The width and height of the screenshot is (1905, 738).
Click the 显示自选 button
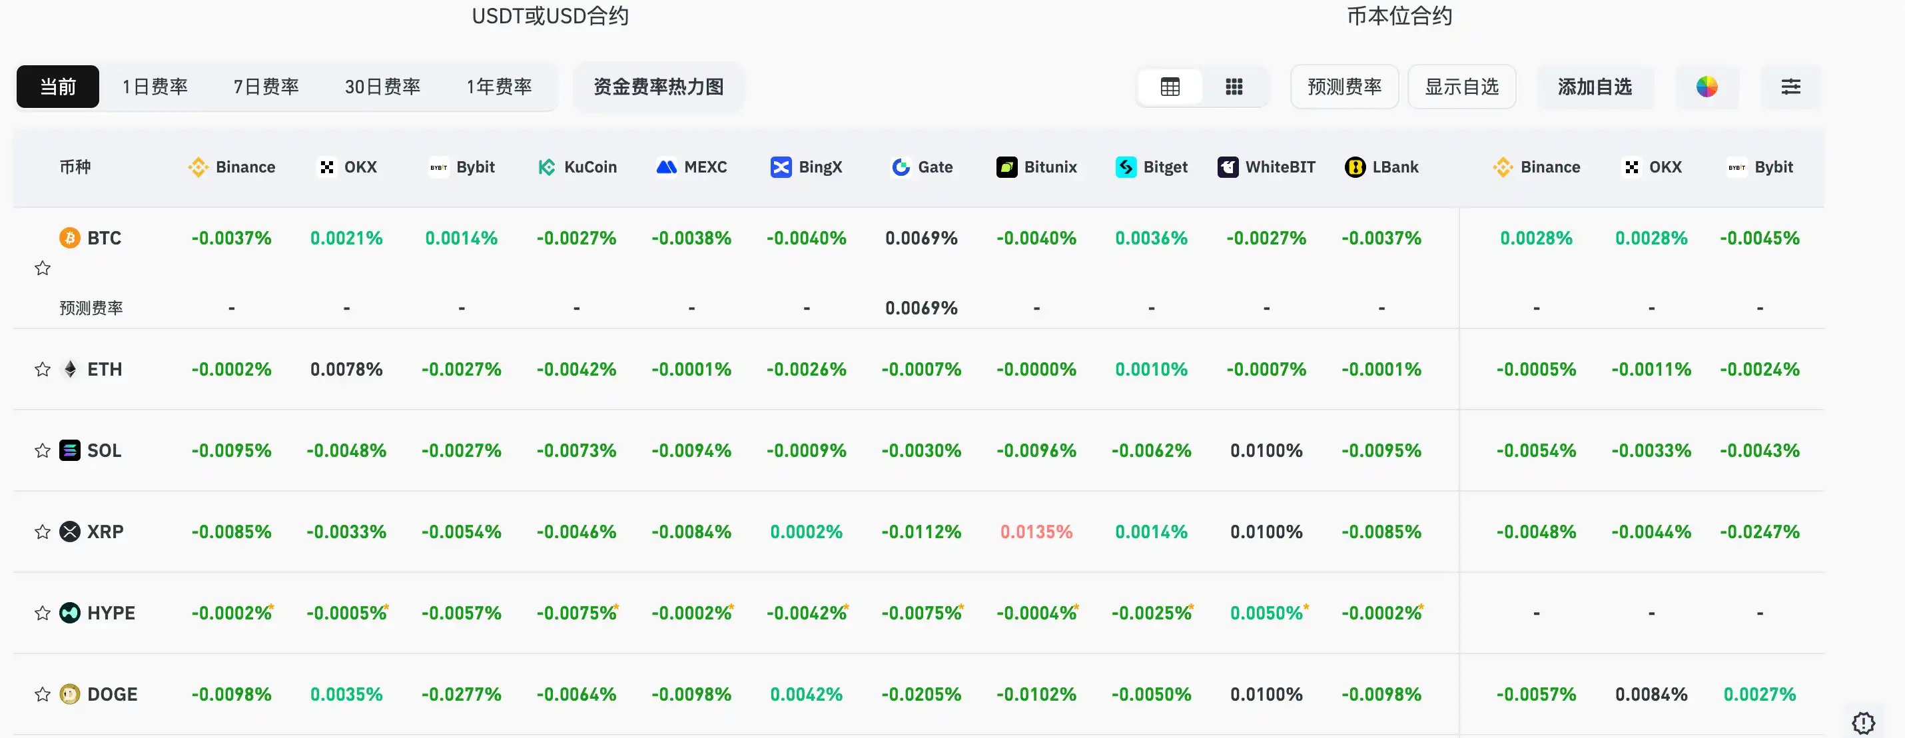tap(1461, 87)
